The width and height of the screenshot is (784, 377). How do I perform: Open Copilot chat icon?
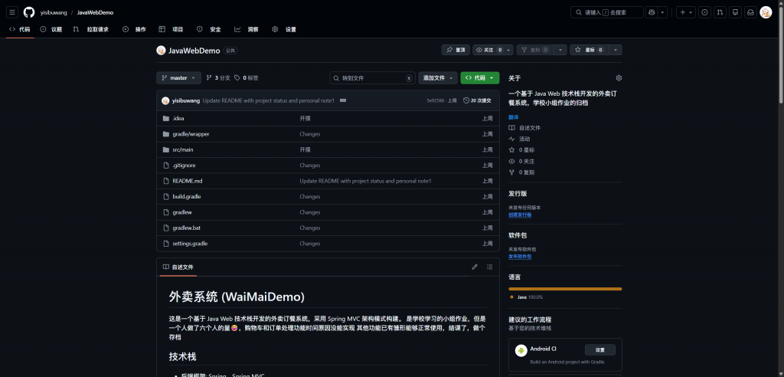(652, 12)
